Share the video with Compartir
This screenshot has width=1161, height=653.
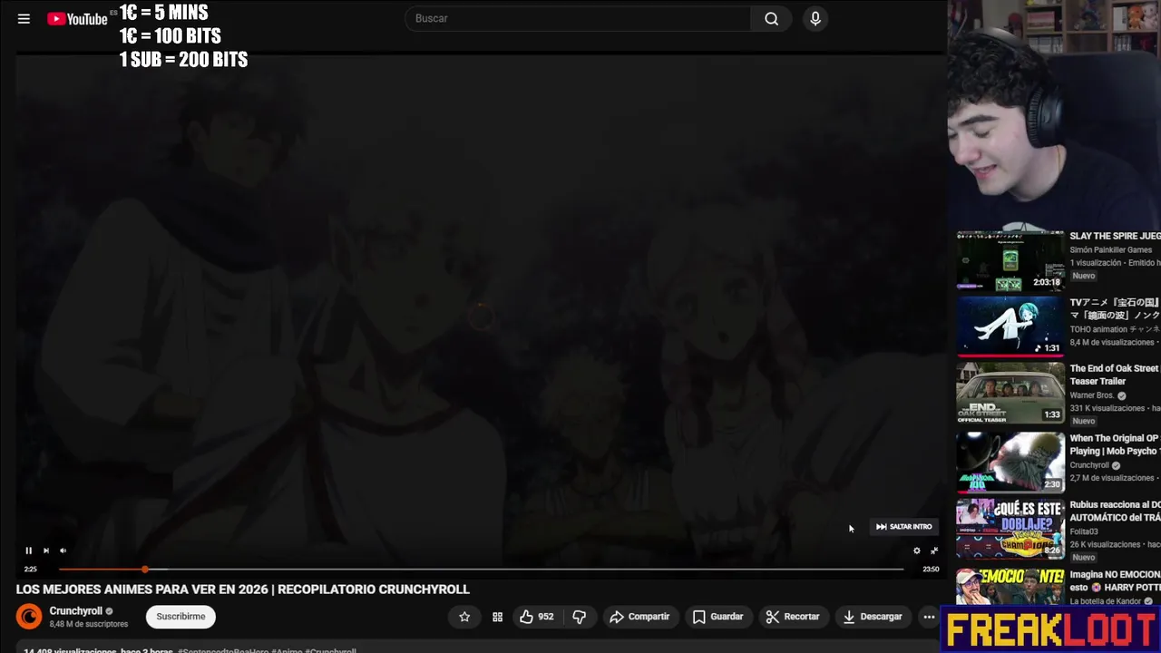click(639, 617)
